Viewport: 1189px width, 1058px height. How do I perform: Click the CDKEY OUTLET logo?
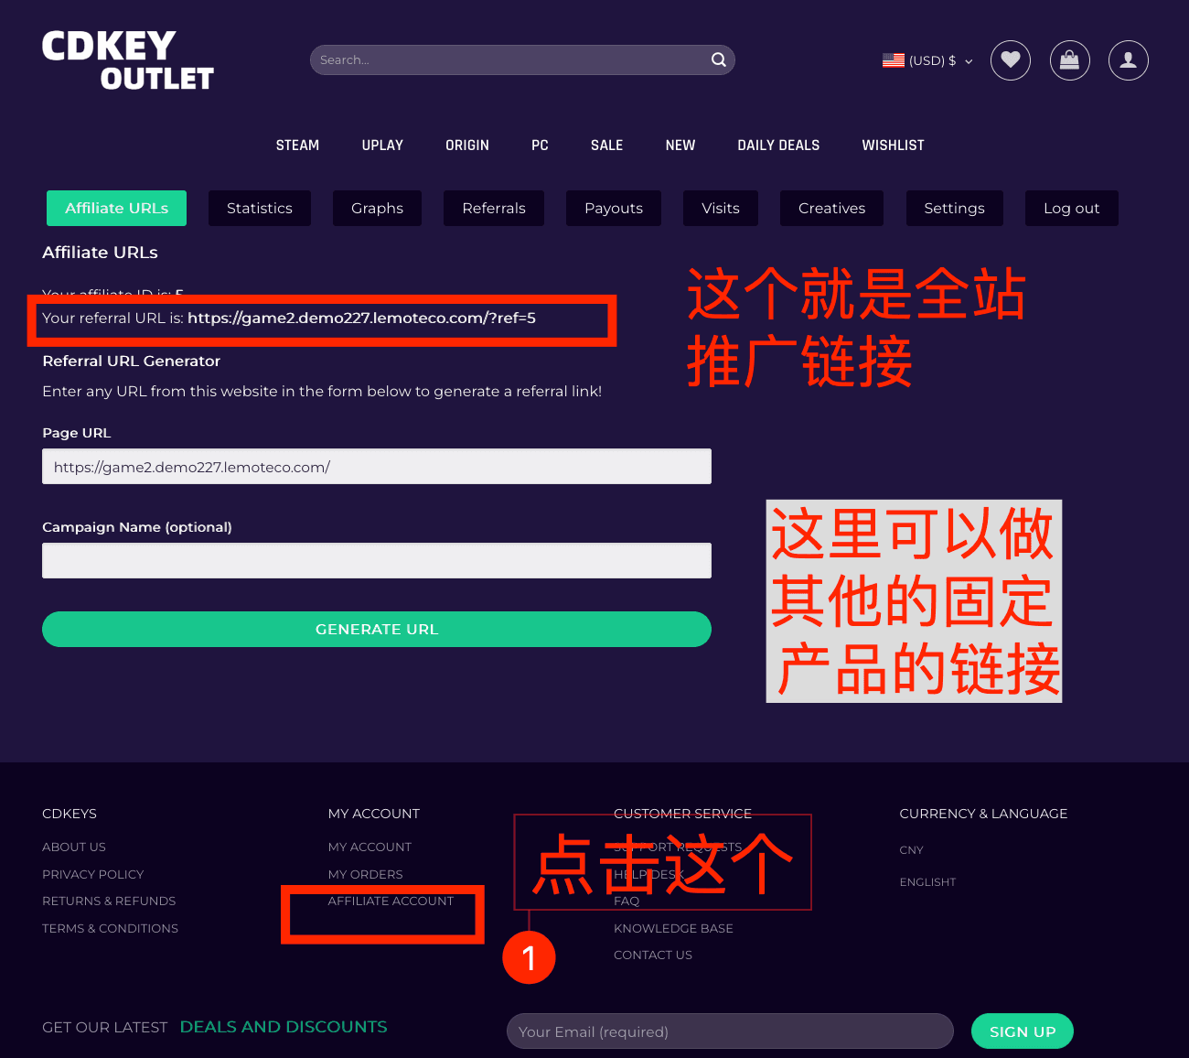(x=128, y=60)
